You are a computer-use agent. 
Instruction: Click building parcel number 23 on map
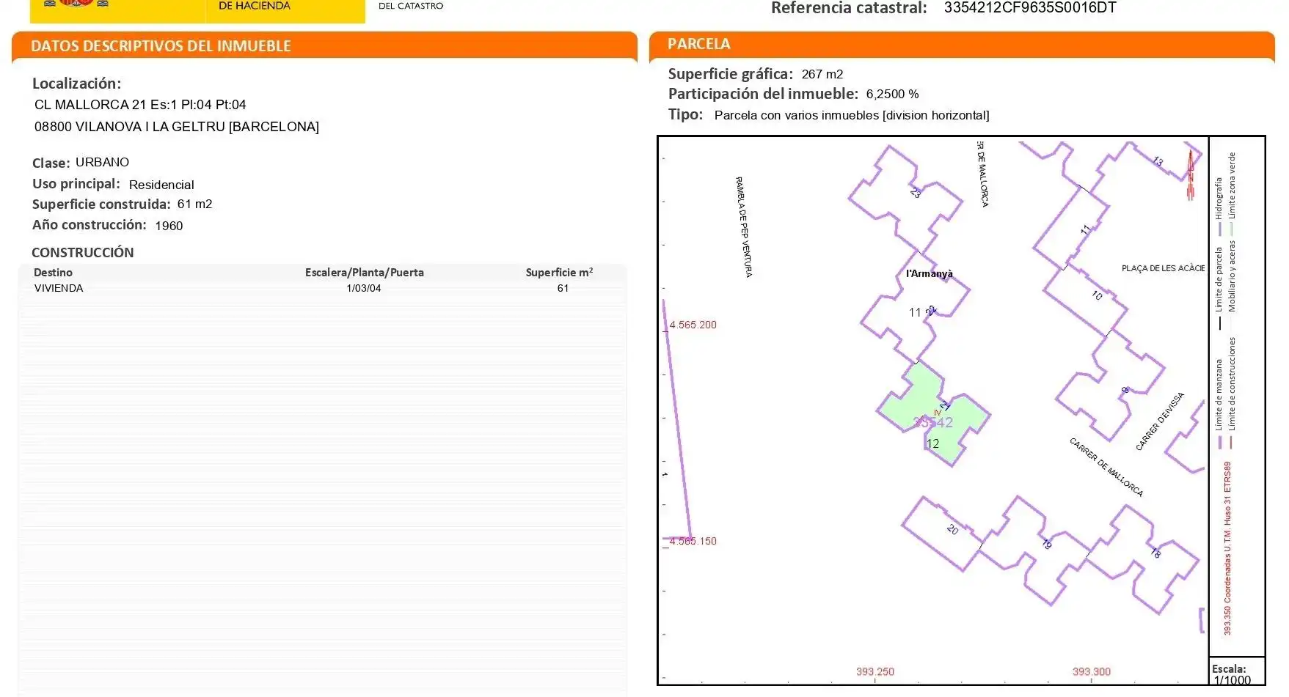coord(915,193)
